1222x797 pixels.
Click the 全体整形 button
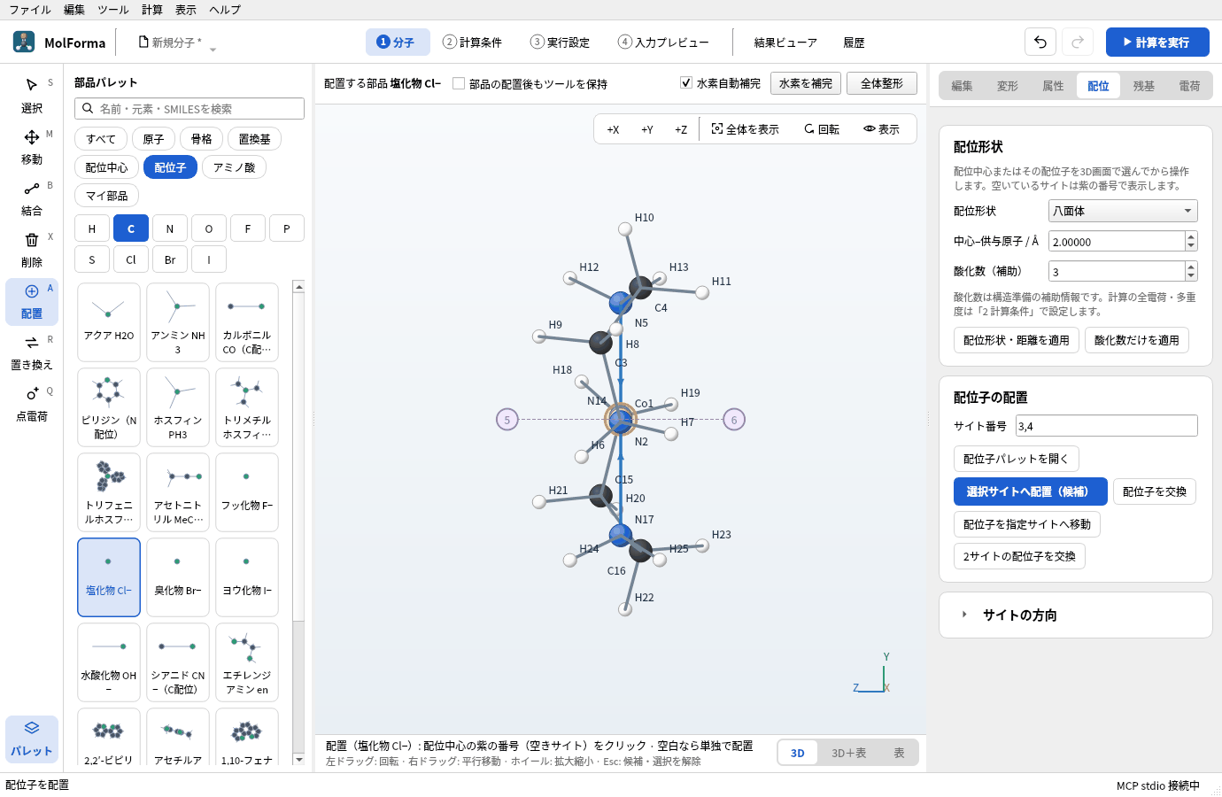[x=882, y=83]
